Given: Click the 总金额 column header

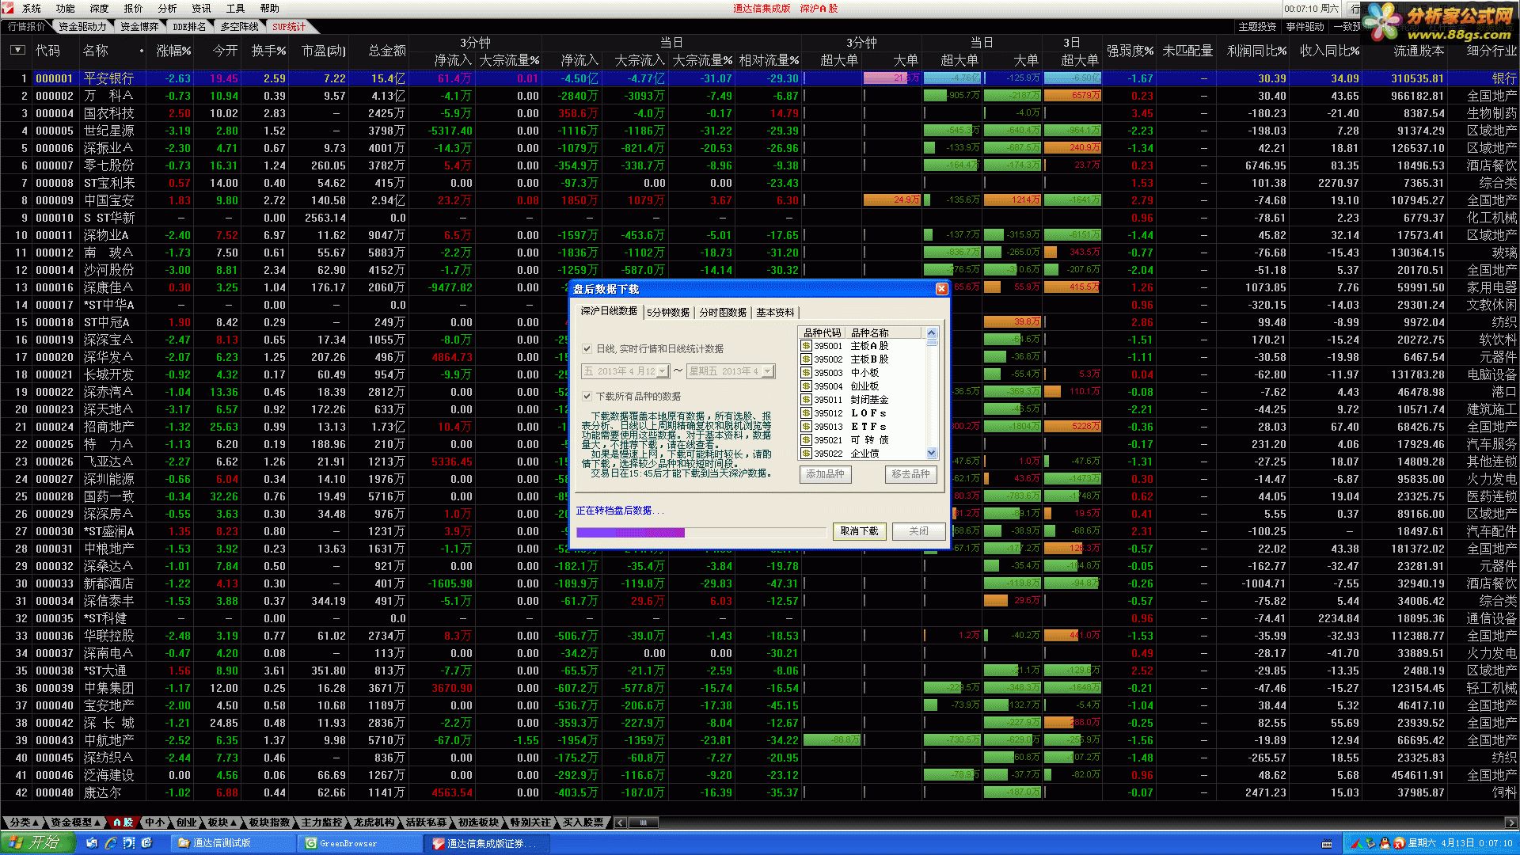Looking at the screenshot, I should (x=387, y=51).
